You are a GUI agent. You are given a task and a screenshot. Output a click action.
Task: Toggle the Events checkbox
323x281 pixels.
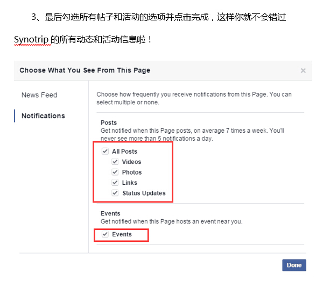point(105,234)
